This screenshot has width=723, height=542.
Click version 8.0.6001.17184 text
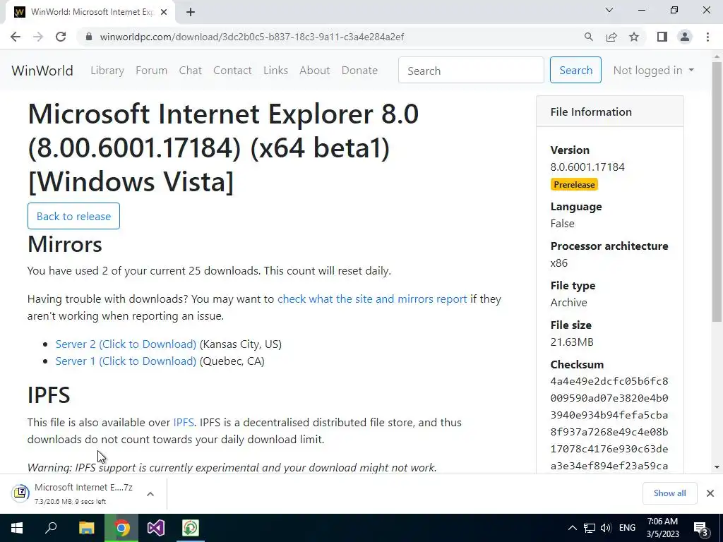click(587, 167)
